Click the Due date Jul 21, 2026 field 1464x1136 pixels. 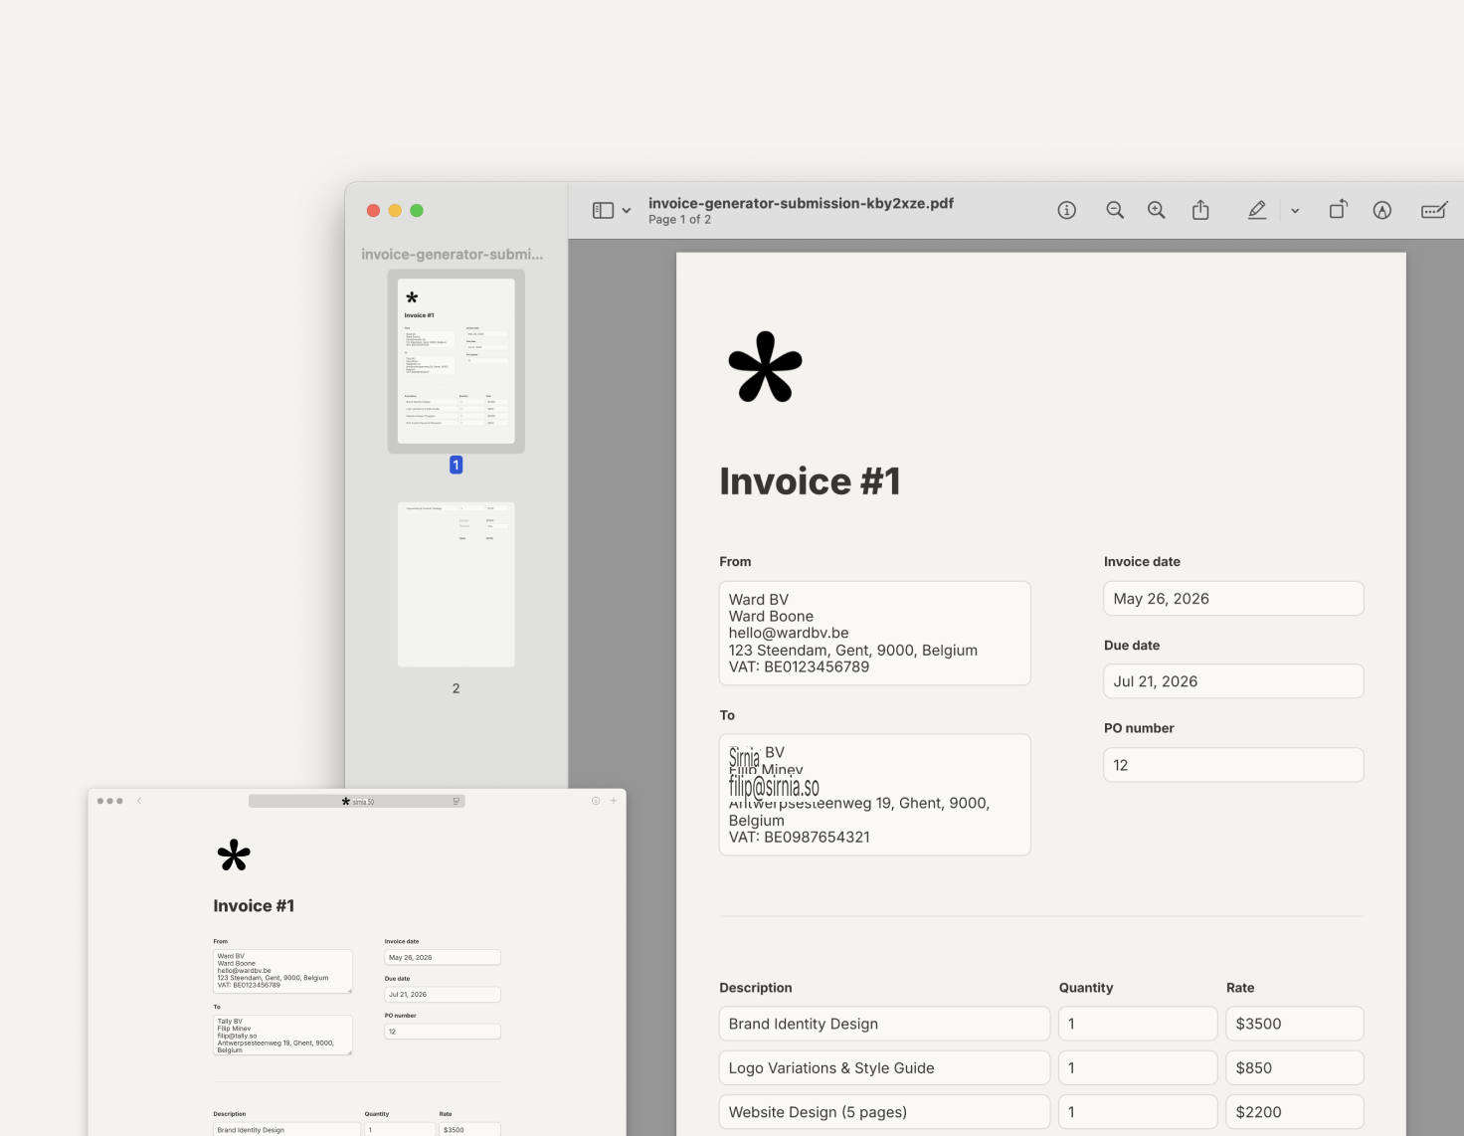coord(1233,681)
